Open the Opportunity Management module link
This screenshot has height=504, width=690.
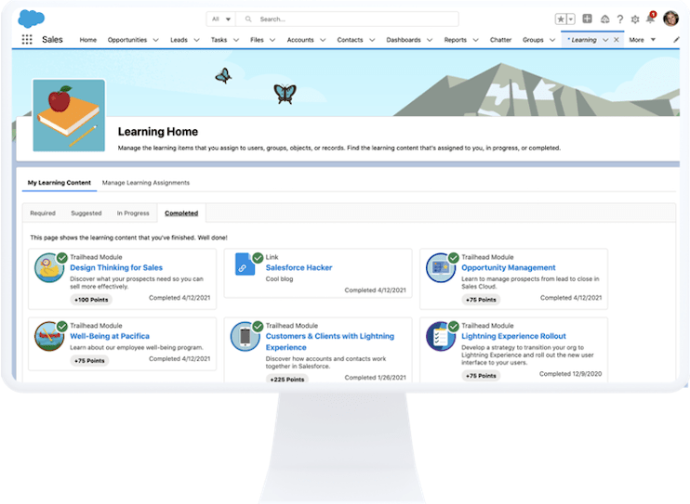pos(508,267)
